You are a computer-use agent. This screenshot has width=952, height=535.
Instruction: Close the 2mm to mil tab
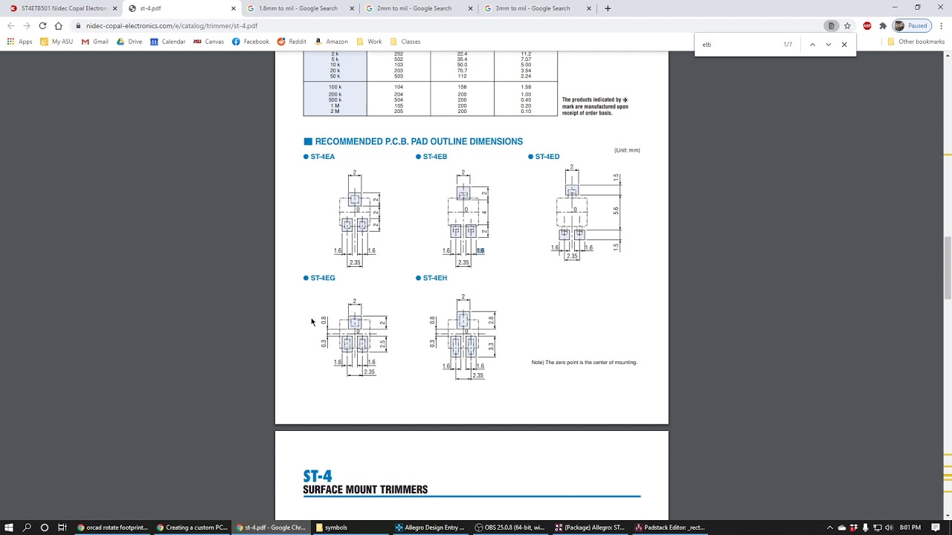[x=470, y=8]
